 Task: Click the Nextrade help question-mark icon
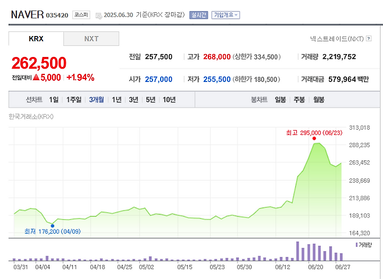click(x=369, y=38)
